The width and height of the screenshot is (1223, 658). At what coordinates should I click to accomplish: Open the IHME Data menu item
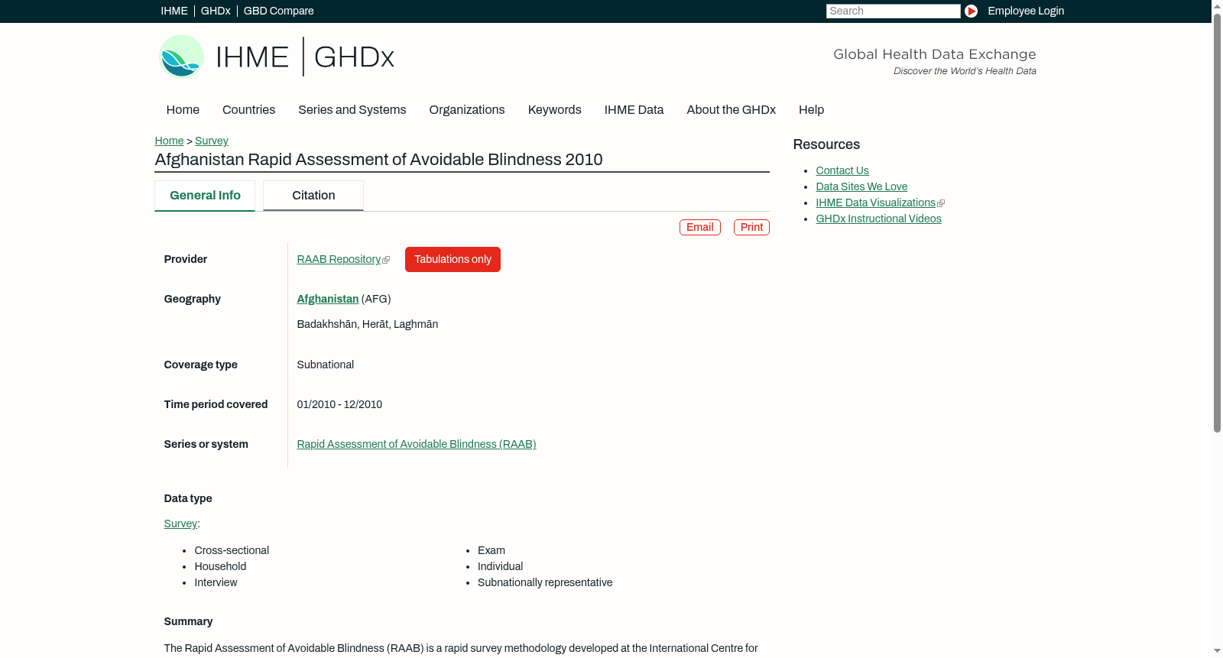634,110
